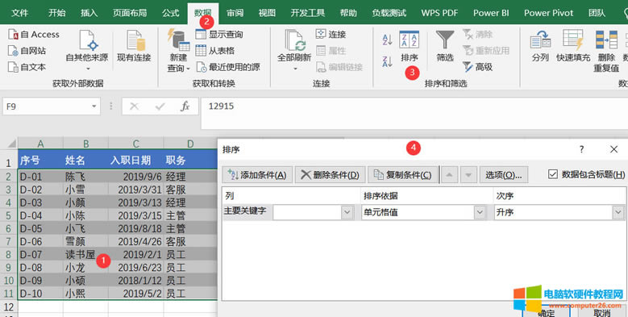Viewport: 628px width, 317px height.
Task: Click 选项(O)... button
Action: pyautogui.click(x=503, y=175)
